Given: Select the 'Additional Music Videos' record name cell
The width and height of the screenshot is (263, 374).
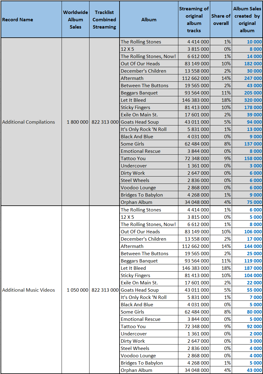Looking at the screenshot, I should tap(31, 290).
